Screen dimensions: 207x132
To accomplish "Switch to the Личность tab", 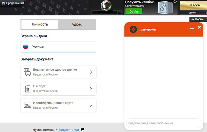I will point(40,25).
